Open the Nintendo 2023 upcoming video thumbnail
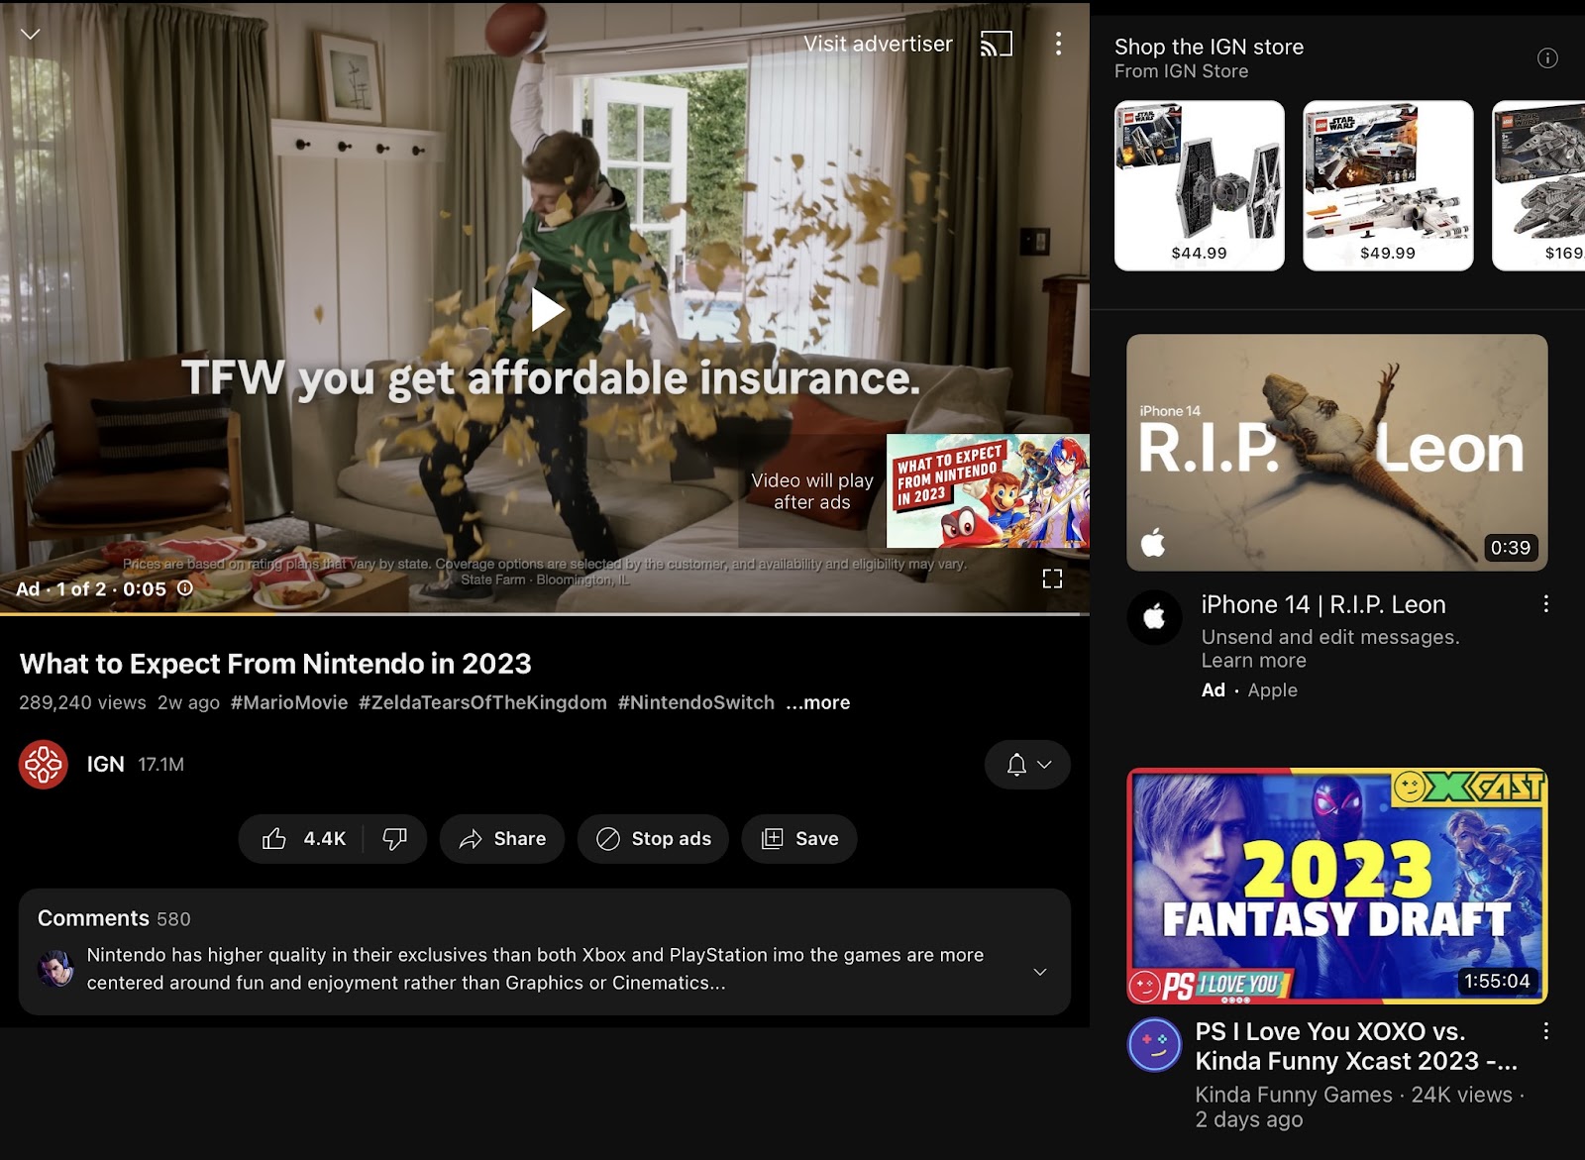Viewport: 1585px width, 1160px height. click(988, 491)
